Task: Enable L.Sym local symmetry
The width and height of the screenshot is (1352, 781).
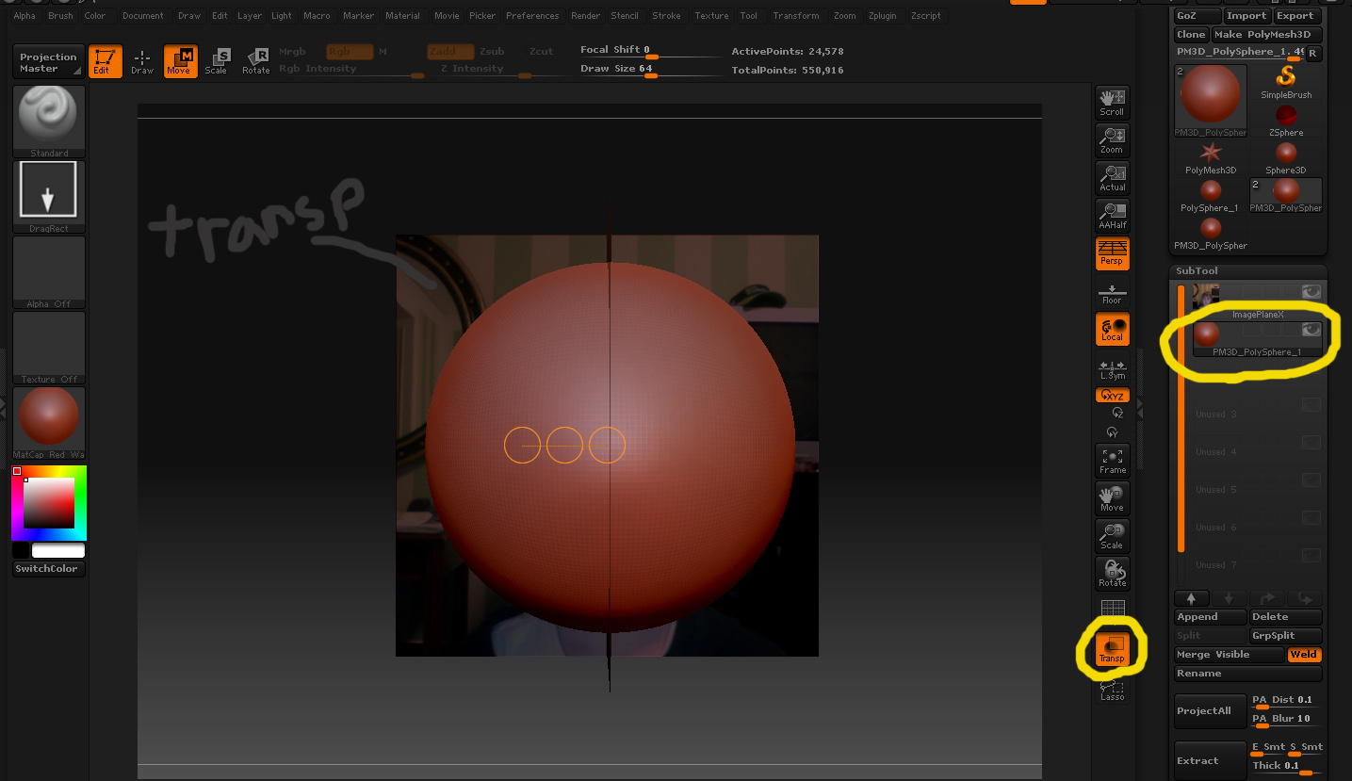Action: (x=1112, y=369)
